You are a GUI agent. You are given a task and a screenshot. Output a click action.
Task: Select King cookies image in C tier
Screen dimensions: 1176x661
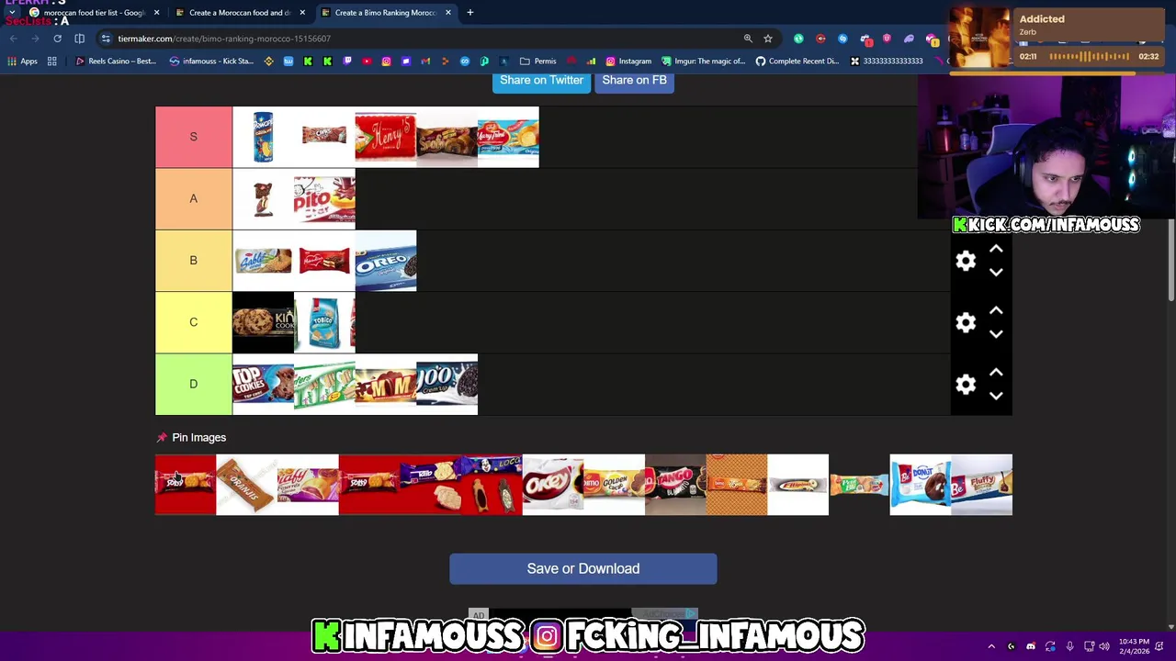coord(263,322)
